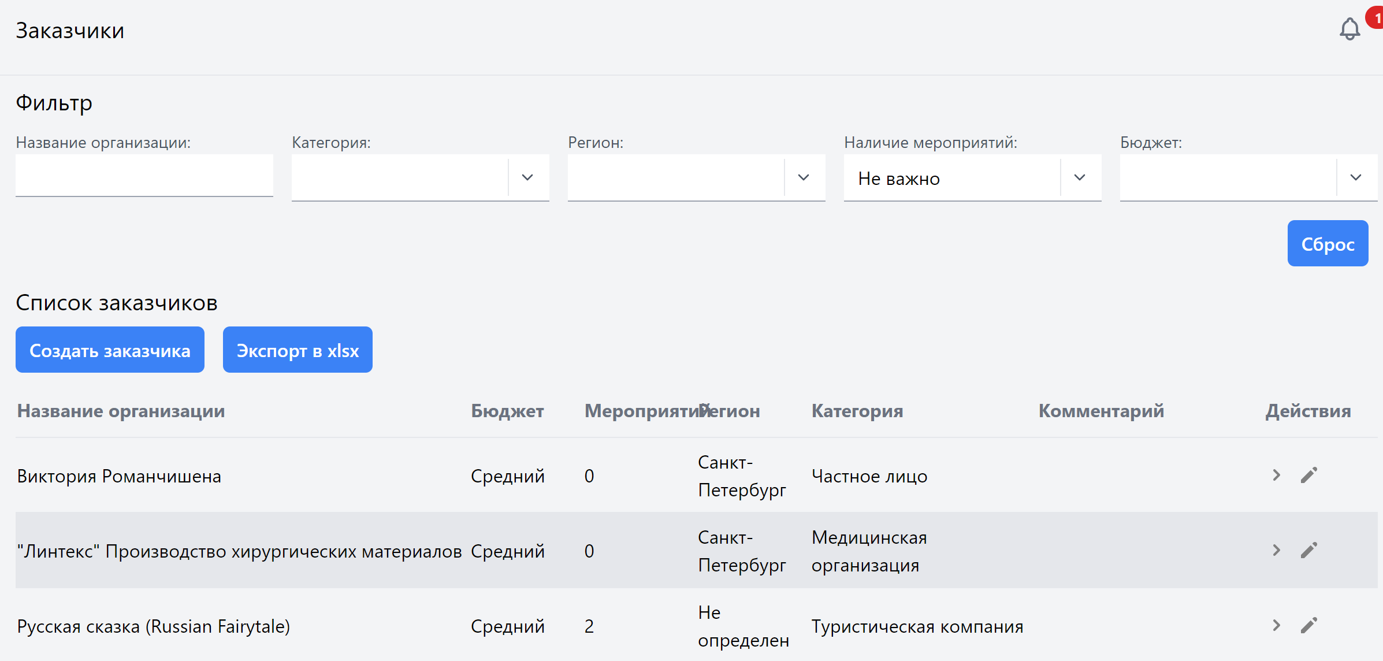Open details arrow for Русская сказка
Image resolution: width=1383 pixels, height=661 pixels.
(1277, 625)
